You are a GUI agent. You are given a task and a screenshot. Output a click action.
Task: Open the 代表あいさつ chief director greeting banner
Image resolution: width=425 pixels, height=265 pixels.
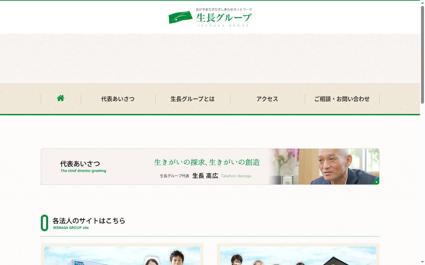tap(210, 167)
